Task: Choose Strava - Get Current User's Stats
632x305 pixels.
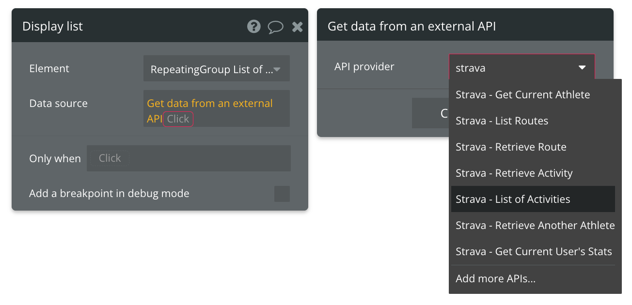Action: coord(534,251)
